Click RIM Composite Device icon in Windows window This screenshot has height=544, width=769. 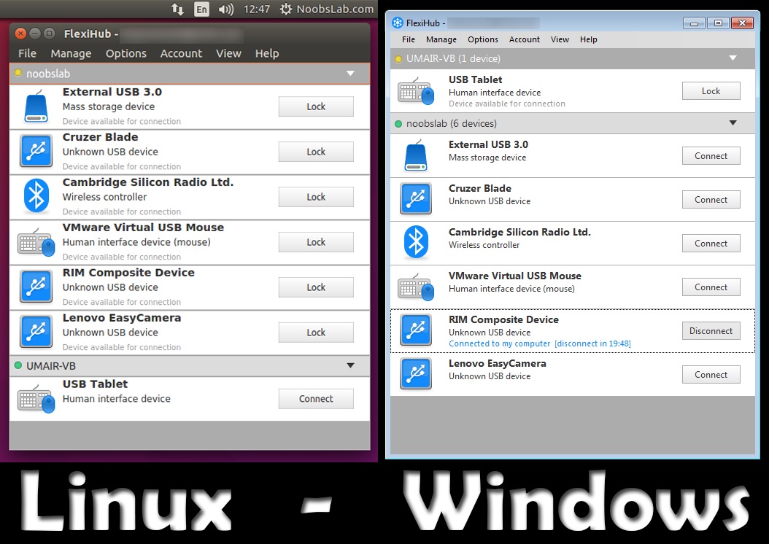(416, 330)
